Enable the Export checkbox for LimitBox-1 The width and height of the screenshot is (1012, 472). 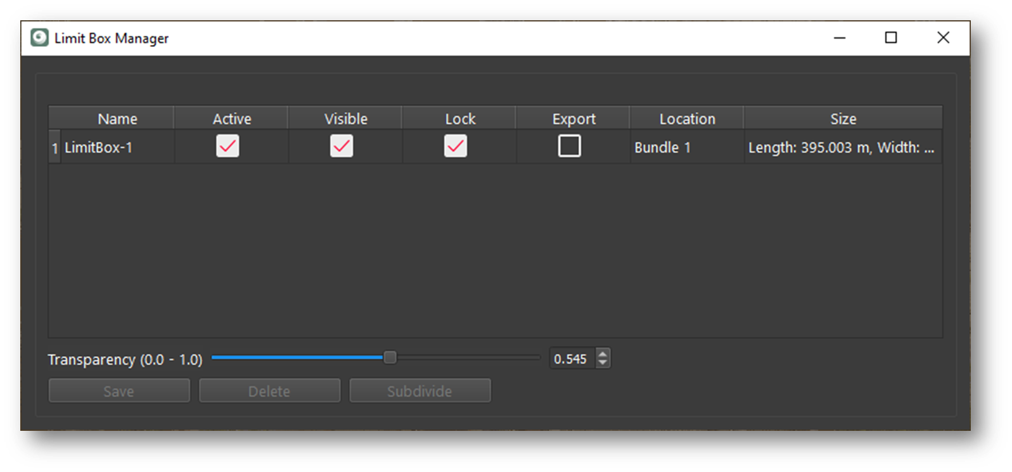[569, 146]
